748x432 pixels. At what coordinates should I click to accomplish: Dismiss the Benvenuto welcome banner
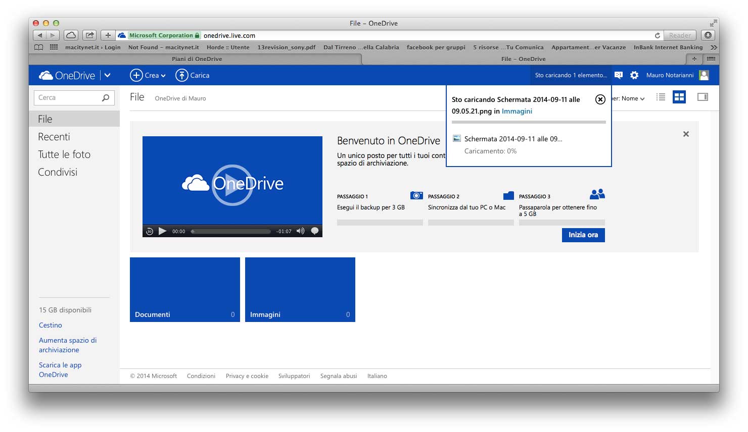click(x=686, y=134)
